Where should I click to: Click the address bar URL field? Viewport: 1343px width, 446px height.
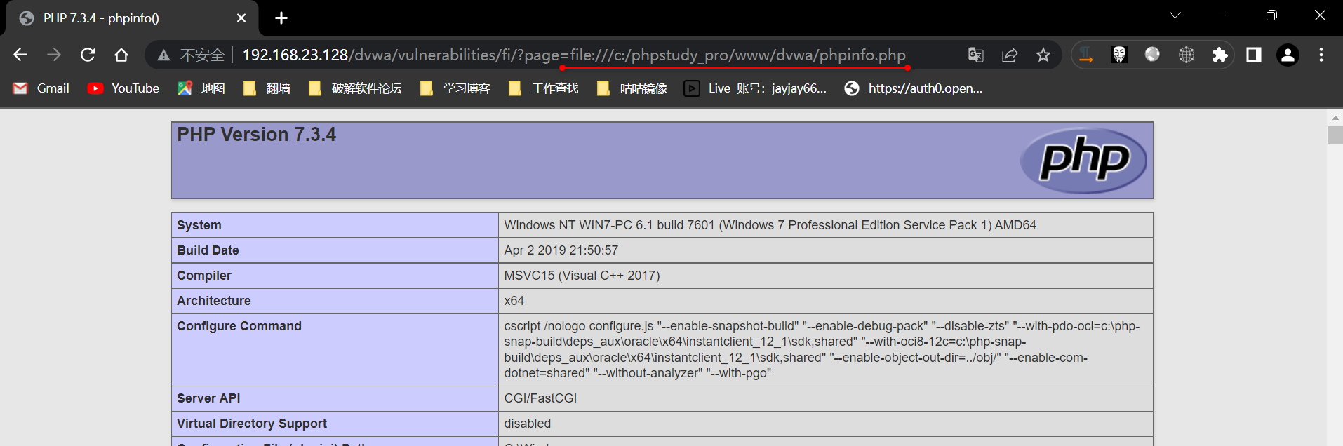tap(575, 55)
